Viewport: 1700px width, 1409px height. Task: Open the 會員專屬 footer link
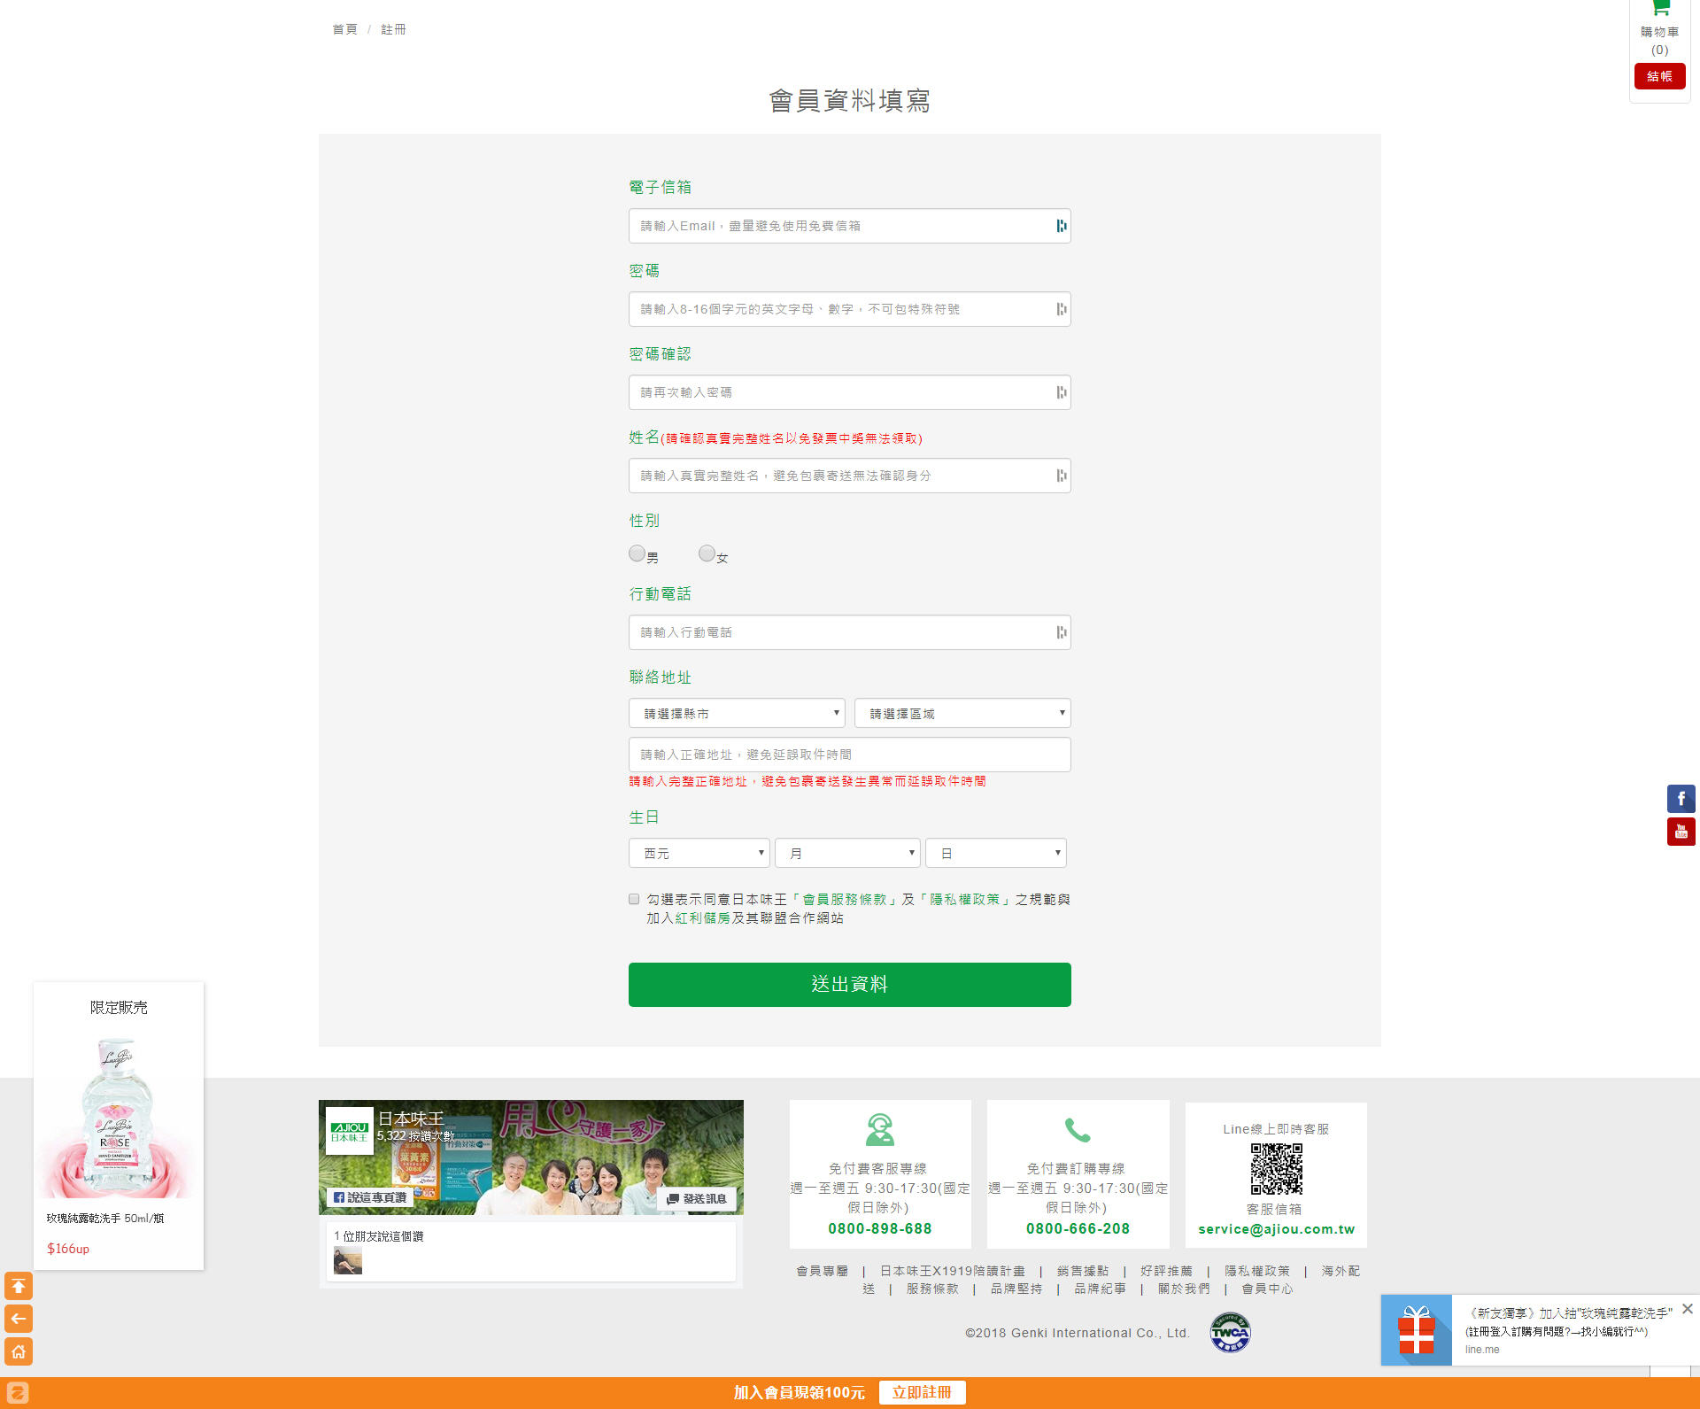pyautogui.click(x=822, y=1271)
